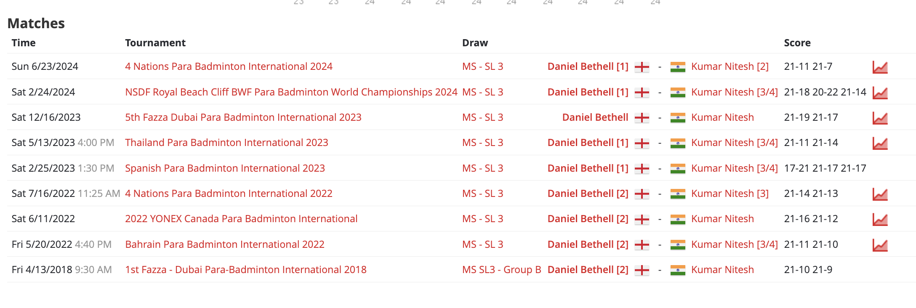
Task: Open 4 Nations Para Badminton International 2024
Action: pos(229,66)
